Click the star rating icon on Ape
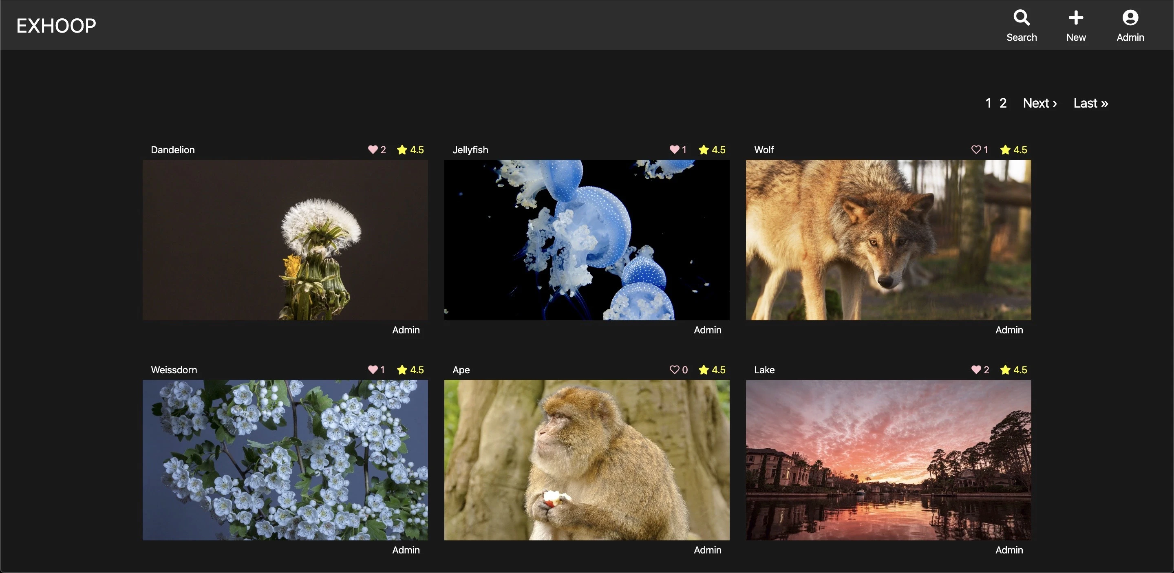1174x573 pixels. point(703,369)
